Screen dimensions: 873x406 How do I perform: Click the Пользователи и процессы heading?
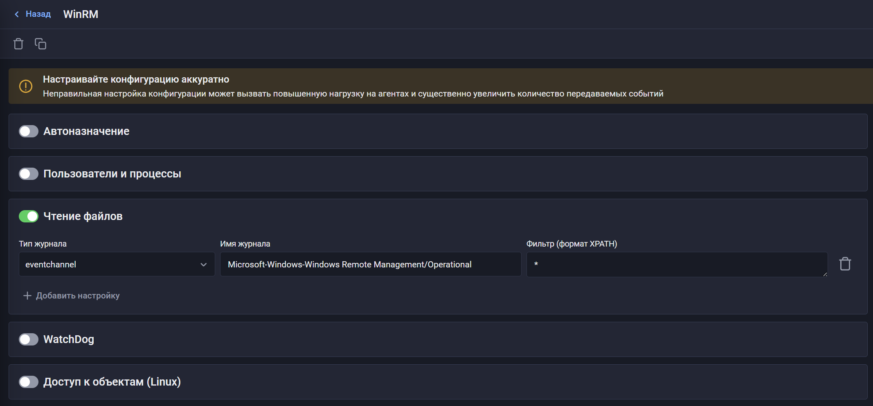tap(112, 174)
